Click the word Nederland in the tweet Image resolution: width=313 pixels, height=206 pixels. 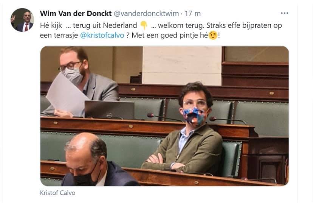(120, 25)
